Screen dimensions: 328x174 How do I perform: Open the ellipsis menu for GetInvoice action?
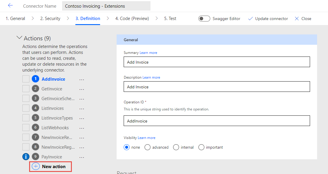82,89
